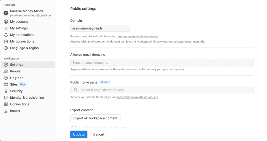This screenshot has height=141, width=267.
Task: Open workspace Security settings
Action: coord(28,91)
